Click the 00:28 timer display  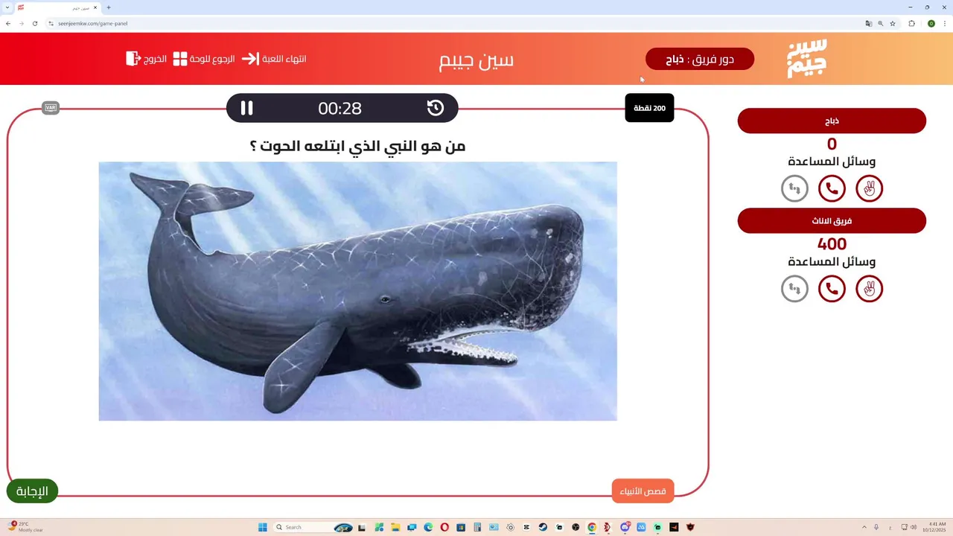coord(340,108)
